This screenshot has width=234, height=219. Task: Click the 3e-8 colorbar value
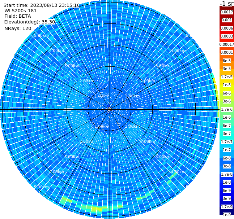coord(227,166)
